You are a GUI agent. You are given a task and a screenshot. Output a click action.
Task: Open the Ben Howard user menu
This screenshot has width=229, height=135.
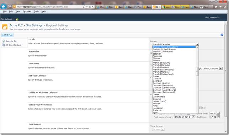[212, 17]
